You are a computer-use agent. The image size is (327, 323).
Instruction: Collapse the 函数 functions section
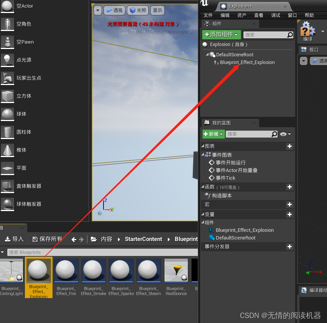point(203,187)
